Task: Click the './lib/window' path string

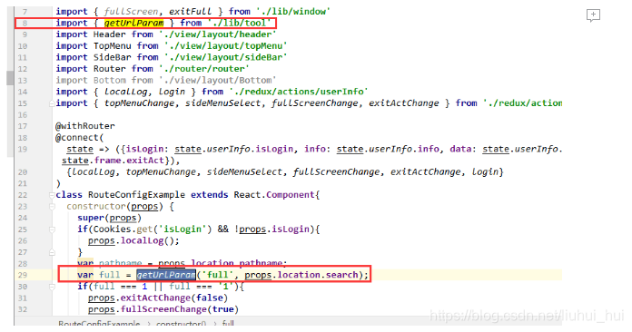Action: click(x=293, y=11)
